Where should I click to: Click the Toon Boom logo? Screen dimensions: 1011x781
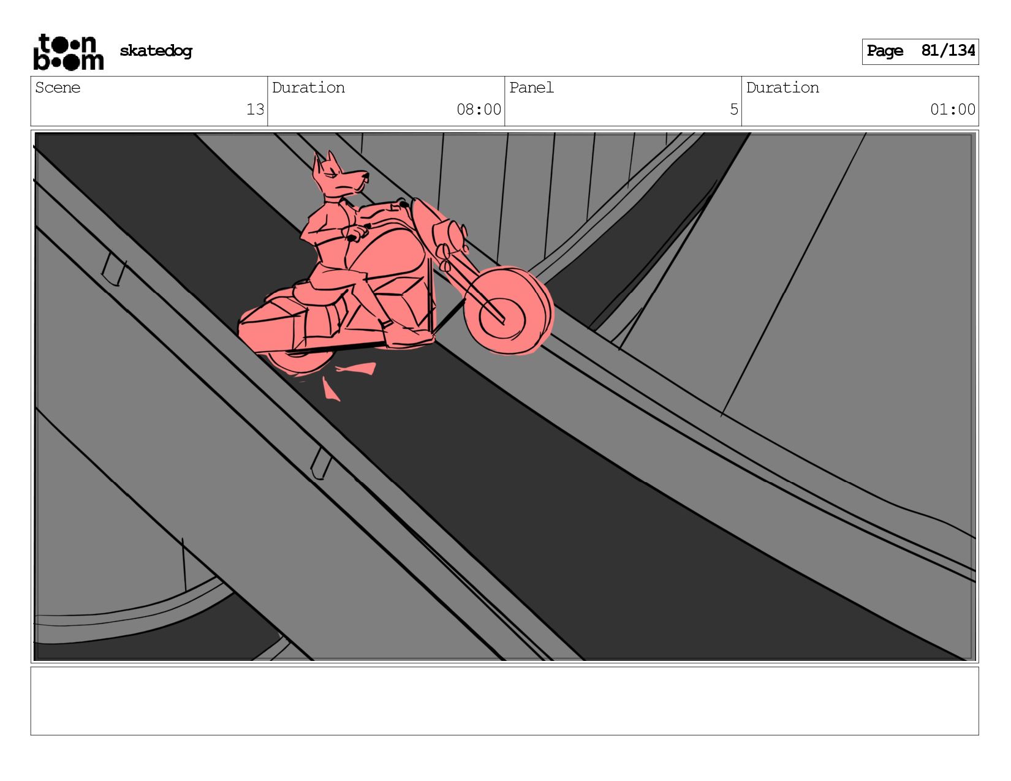click(x=68, y=52)
